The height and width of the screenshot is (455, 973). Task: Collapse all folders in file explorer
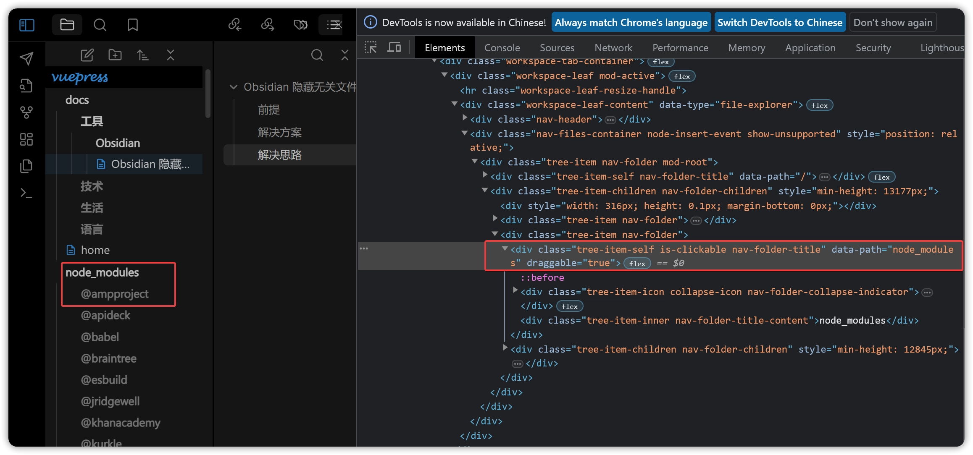coord(171,55)
